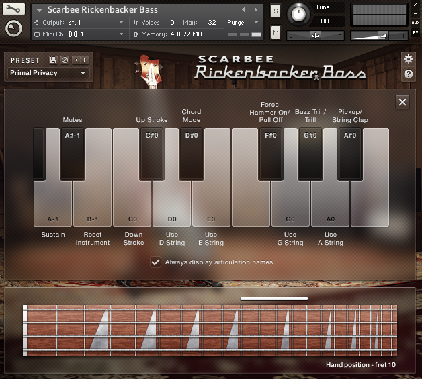Image resolution: width=422 pixels, height=379 pixels.
Task: Adjust the Tune knob
Action: (299, 14)
